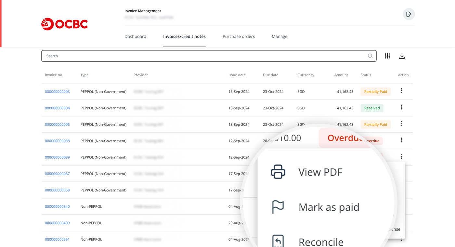Select the Invoices/credit notes tab
455x247 pixels.
[184, 36]
